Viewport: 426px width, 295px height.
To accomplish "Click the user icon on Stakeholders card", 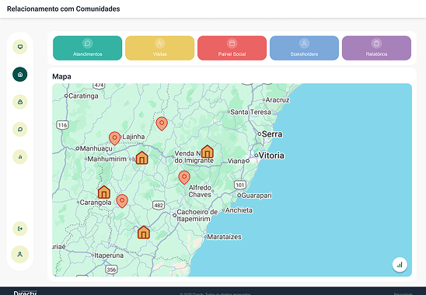I will point(304,43).
